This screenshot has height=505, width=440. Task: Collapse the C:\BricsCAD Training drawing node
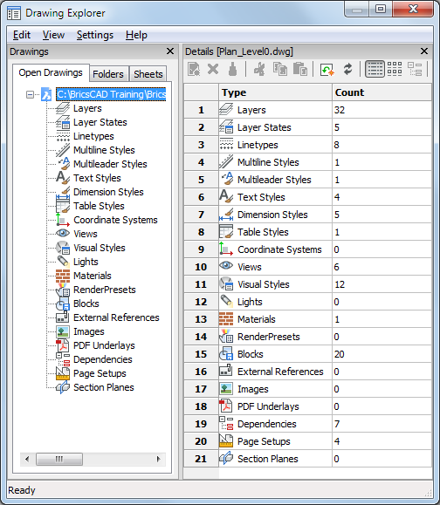[x=30, y=95]
